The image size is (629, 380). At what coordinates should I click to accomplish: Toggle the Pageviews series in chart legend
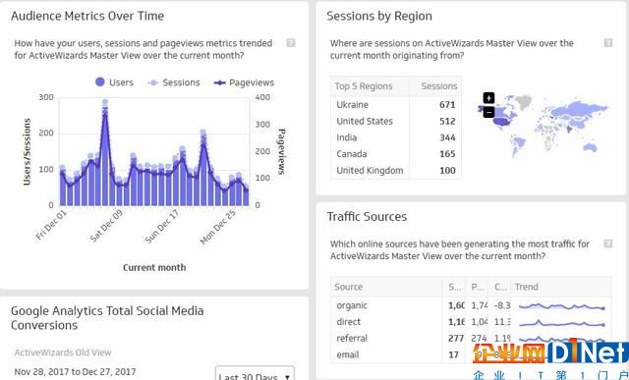[244, 82]
